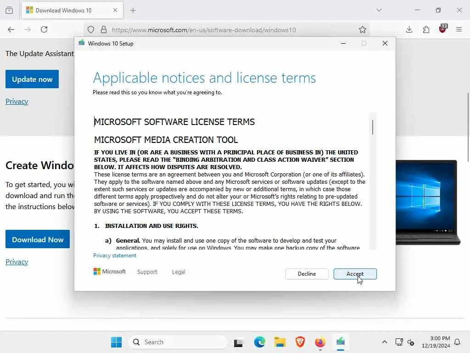Open the Legal link in Setup dialog

179,272
